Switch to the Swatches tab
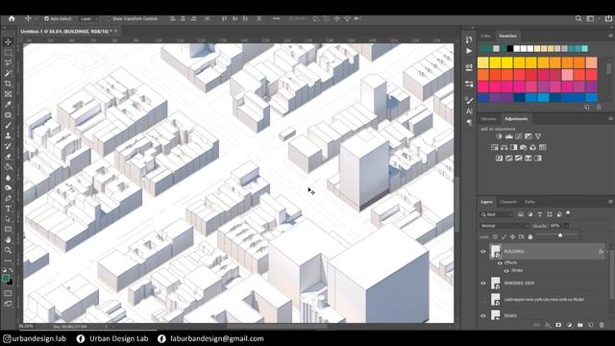Screen dimensions: 615x346 pyautogui.click(x=507, y=36)
